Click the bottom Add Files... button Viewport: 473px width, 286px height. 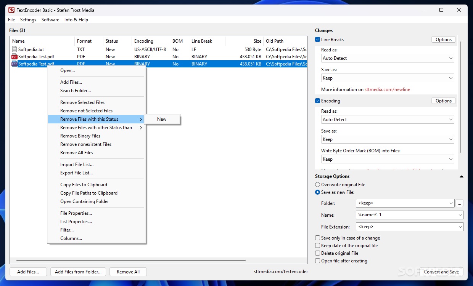click(x=28, y=272)
